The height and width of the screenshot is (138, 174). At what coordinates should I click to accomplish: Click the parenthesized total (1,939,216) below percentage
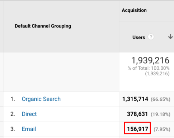click(157, 74)
